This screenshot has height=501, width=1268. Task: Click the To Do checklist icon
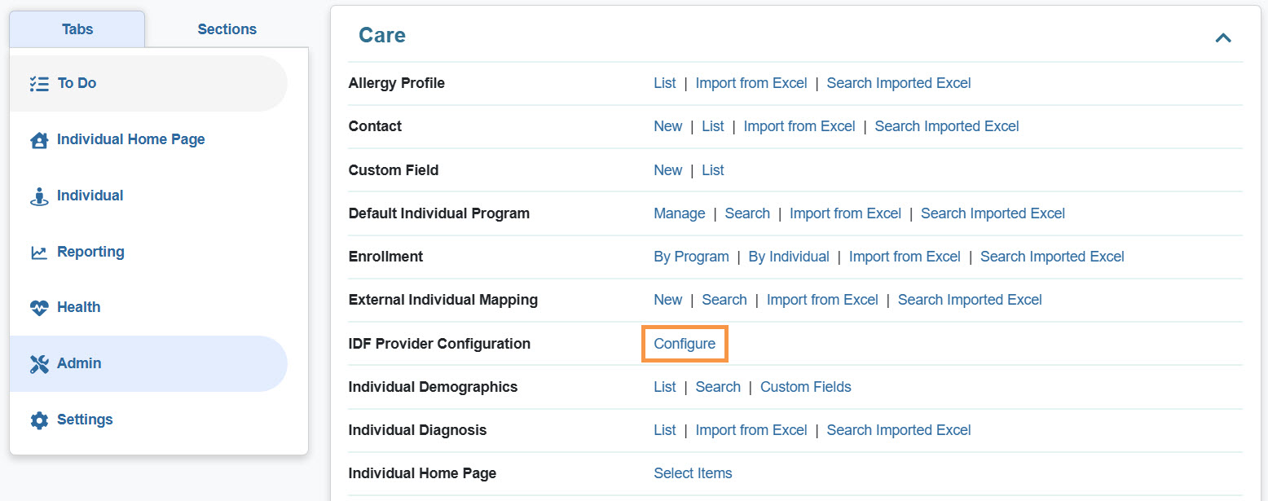pos(38,84)
